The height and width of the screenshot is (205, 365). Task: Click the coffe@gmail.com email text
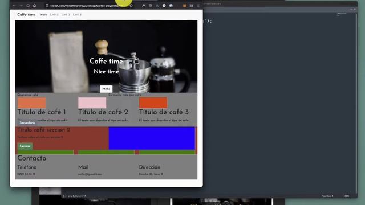click(x=90, y=174)
